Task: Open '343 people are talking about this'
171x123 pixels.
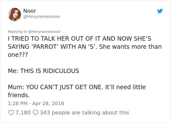Action: [x=84, y=112]
